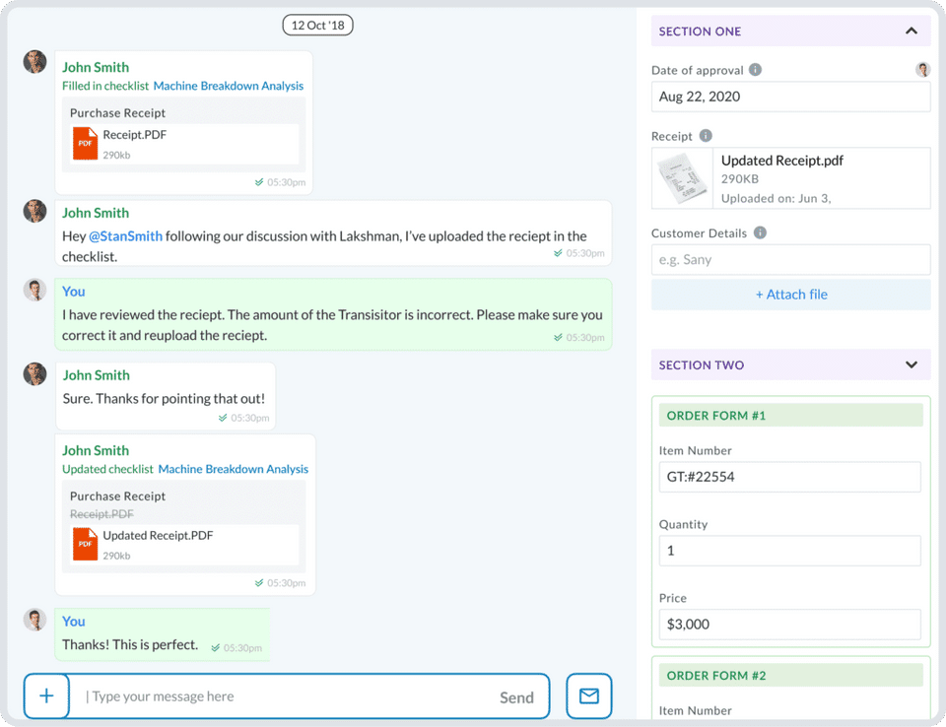Click the Section One header
The image size is (946, 727).
(790, 31)
